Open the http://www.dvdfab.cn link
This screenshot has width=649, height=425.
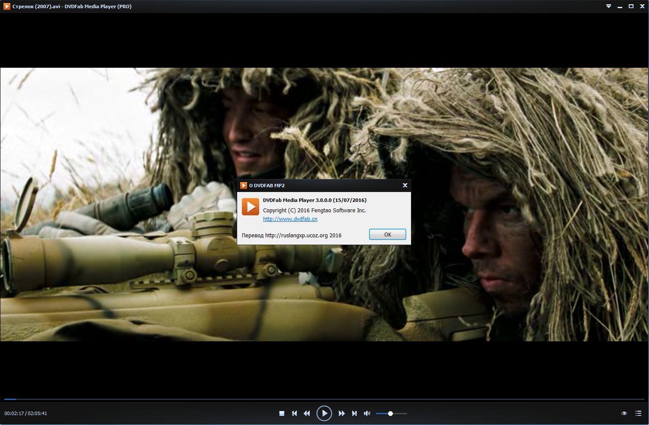pyautogui.click(x=290, y=219)
